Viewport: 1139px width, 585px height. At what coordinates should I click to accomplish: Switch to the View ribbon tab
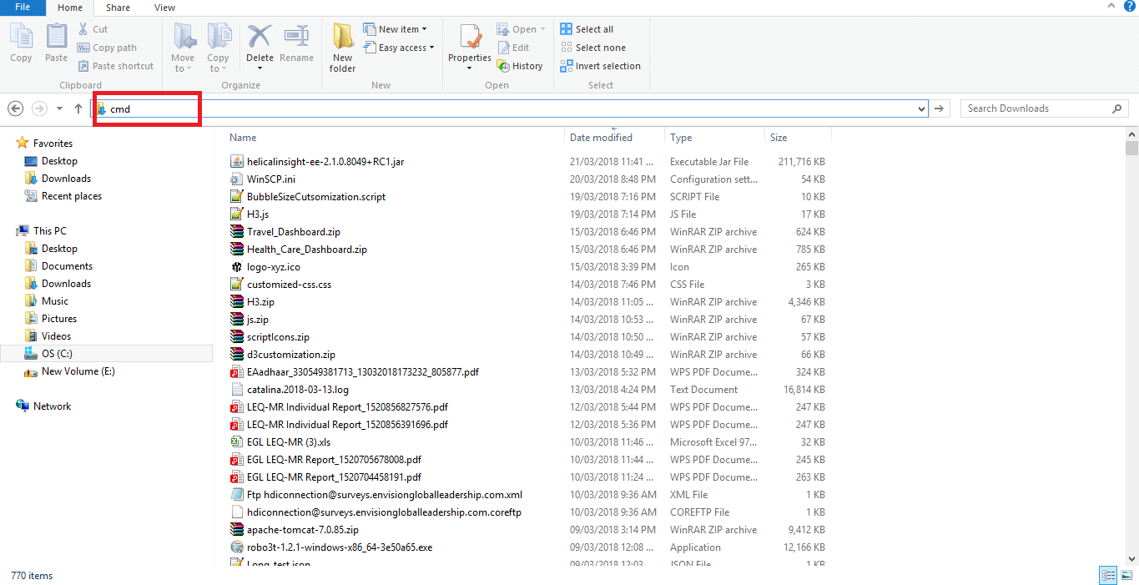[x=164, y=8]
